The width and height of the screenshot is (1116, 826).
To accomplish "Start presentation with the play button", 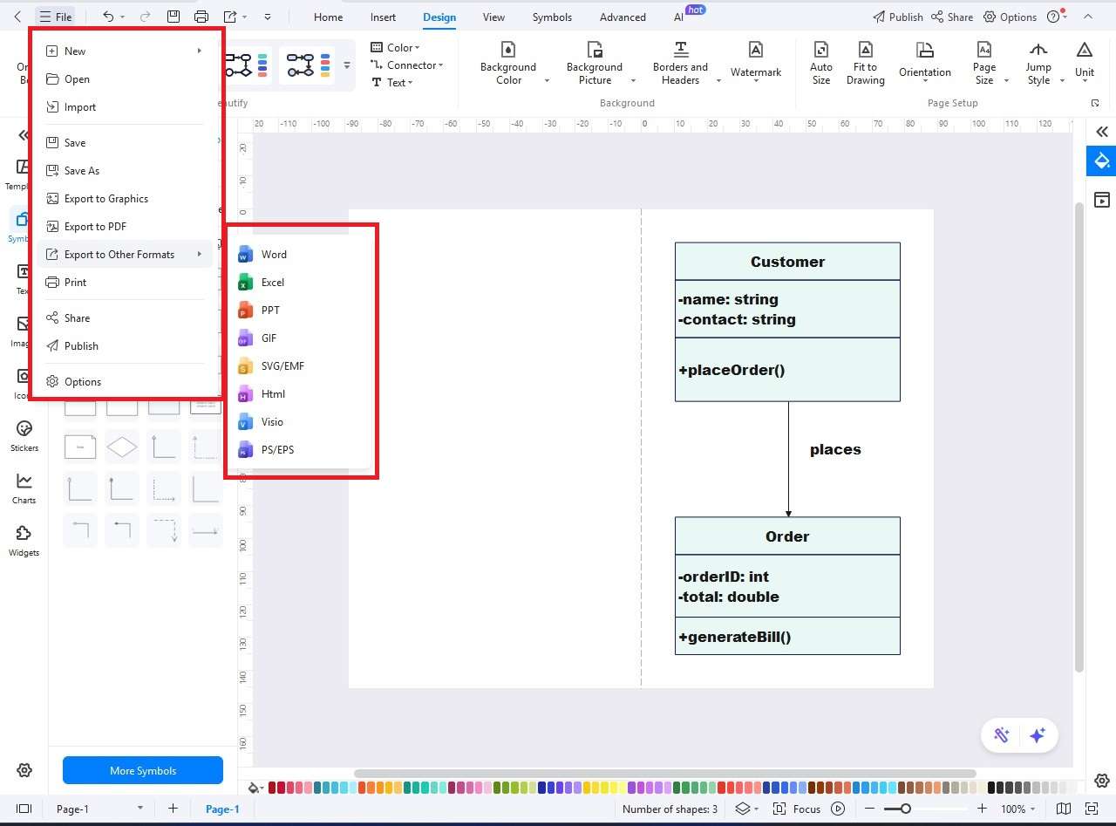I will (838, 809).
